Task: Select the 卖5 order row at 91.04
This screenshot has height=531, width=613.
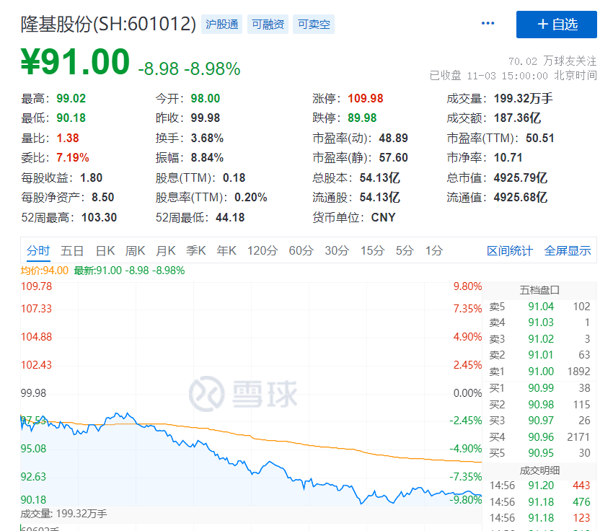Action: 539,306
